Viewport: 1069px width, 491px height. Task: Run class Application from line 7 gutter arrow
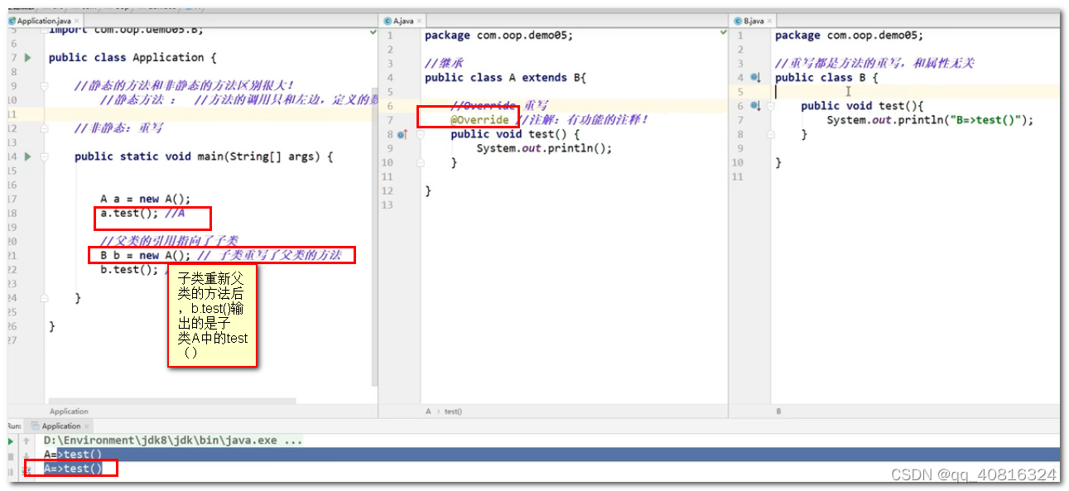tap(27, 58)
